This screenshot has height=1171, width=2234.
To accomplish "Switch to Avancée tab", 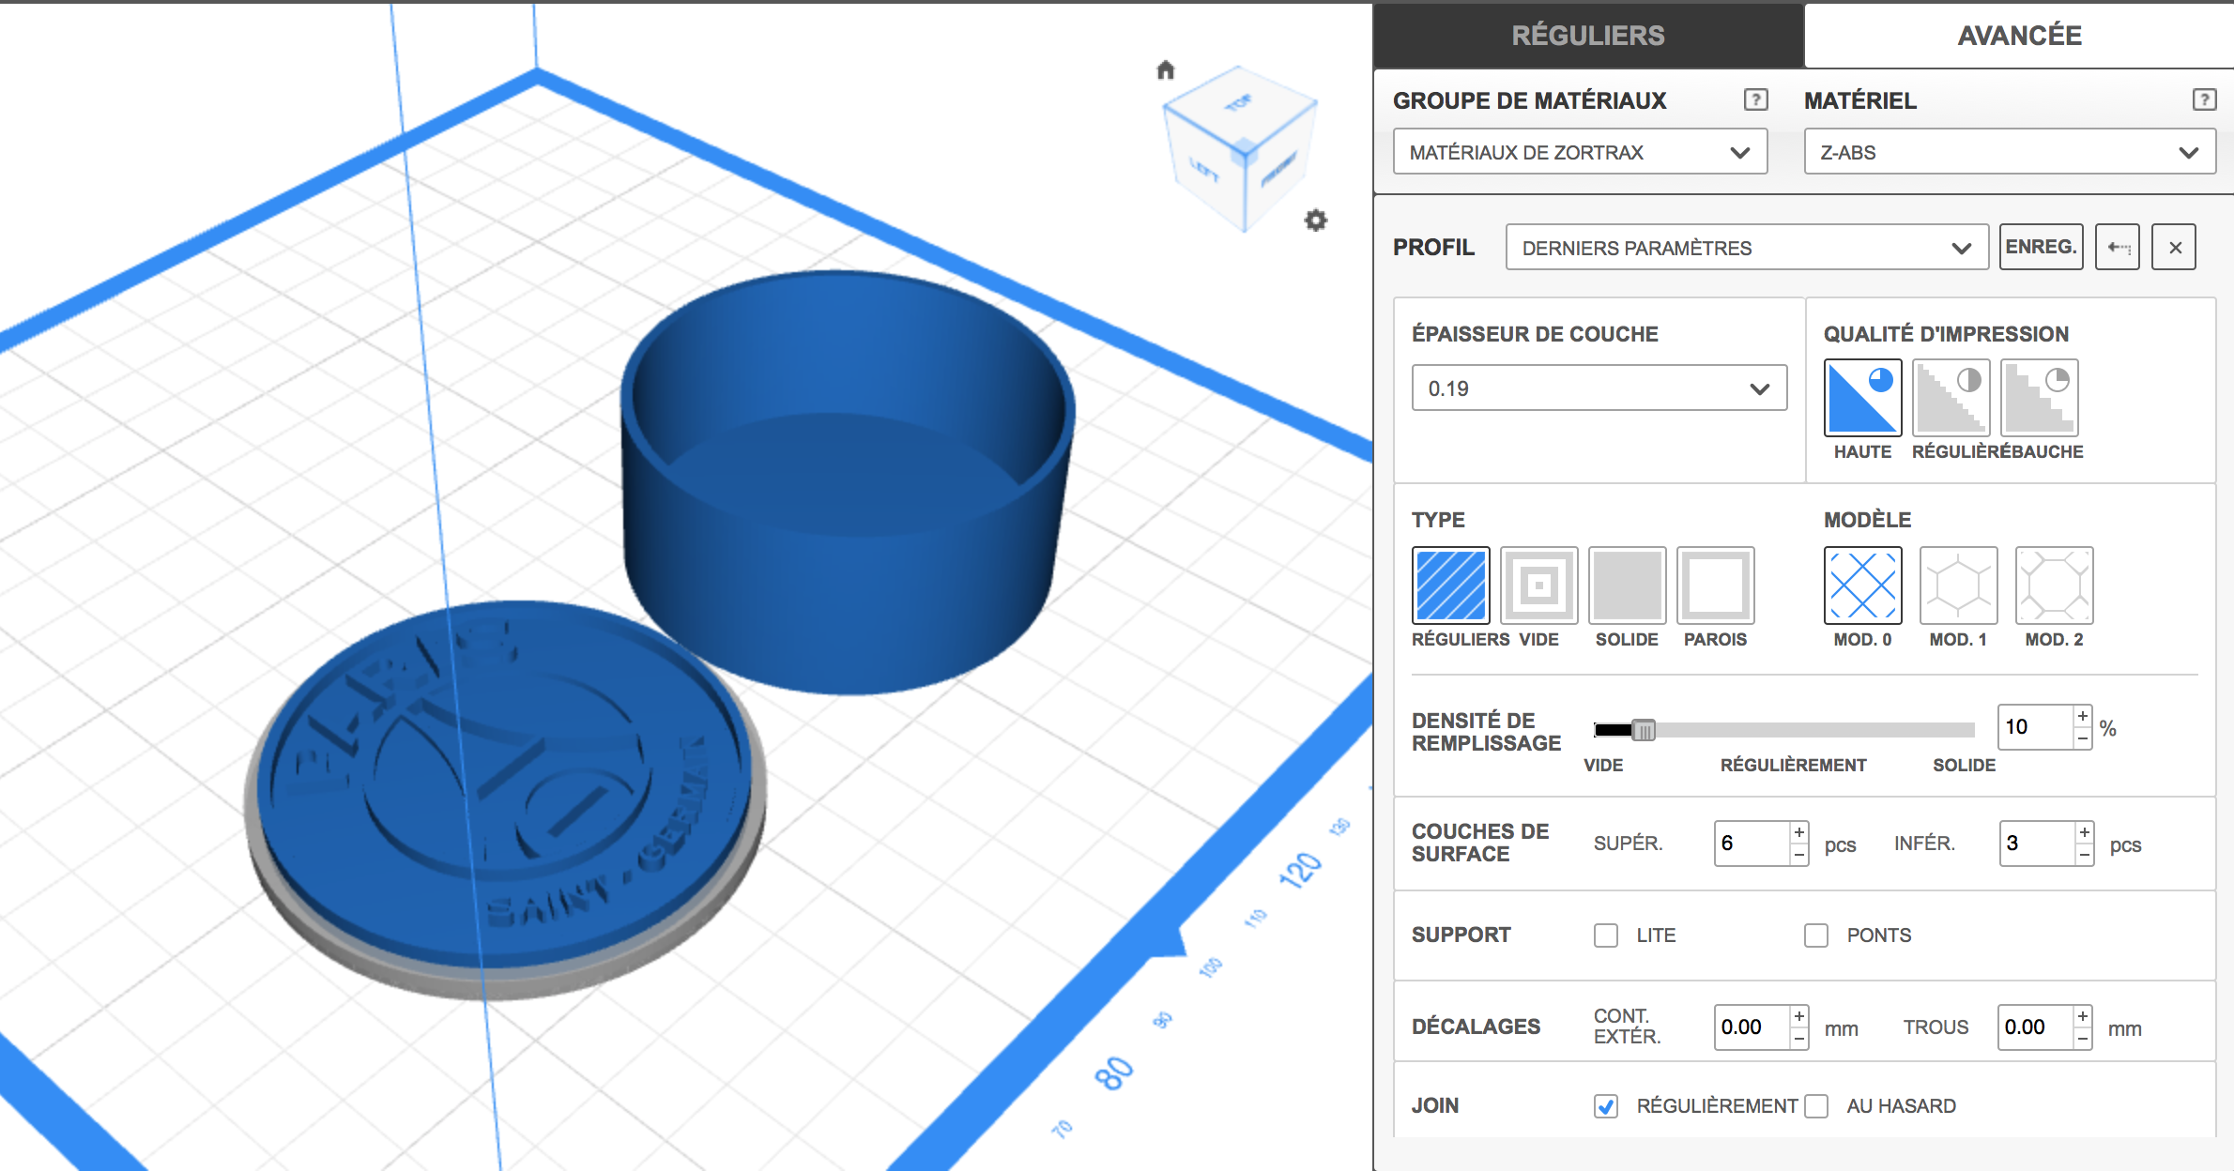I will coord(2019,36).
